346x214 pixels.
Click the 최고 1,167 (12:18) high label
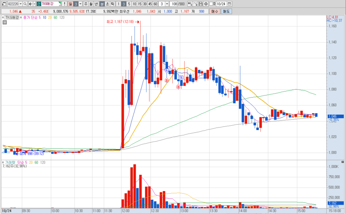(x=120, y=21)
